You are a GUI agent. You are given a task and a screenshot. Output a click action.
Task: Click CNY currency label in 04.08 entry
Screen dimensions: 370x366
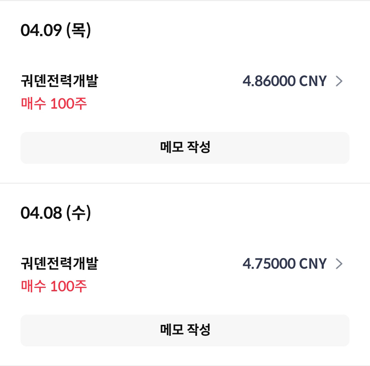pos(313,264)
